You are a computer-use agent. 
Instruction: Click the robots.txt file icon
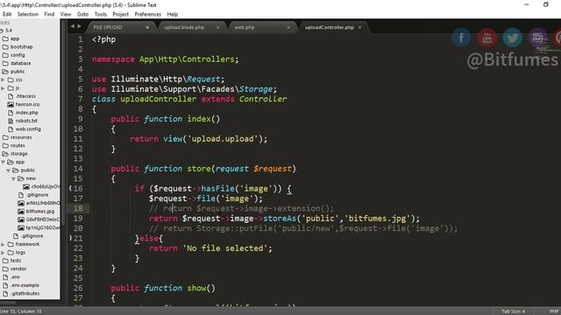(x=11, y=121)
